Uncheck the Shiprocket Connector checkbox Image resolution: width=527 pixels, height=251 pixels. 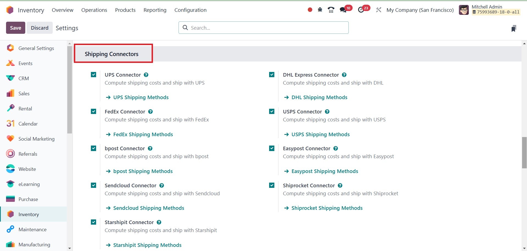pos(272,185)
